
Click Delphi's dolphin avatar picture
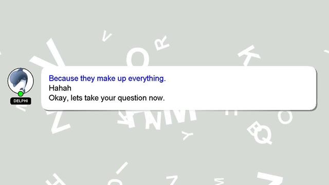pos(21,81)
